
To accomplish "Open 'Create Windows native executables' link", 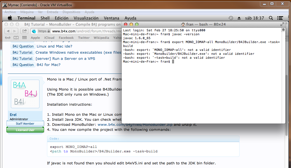I will click(78, 53).
